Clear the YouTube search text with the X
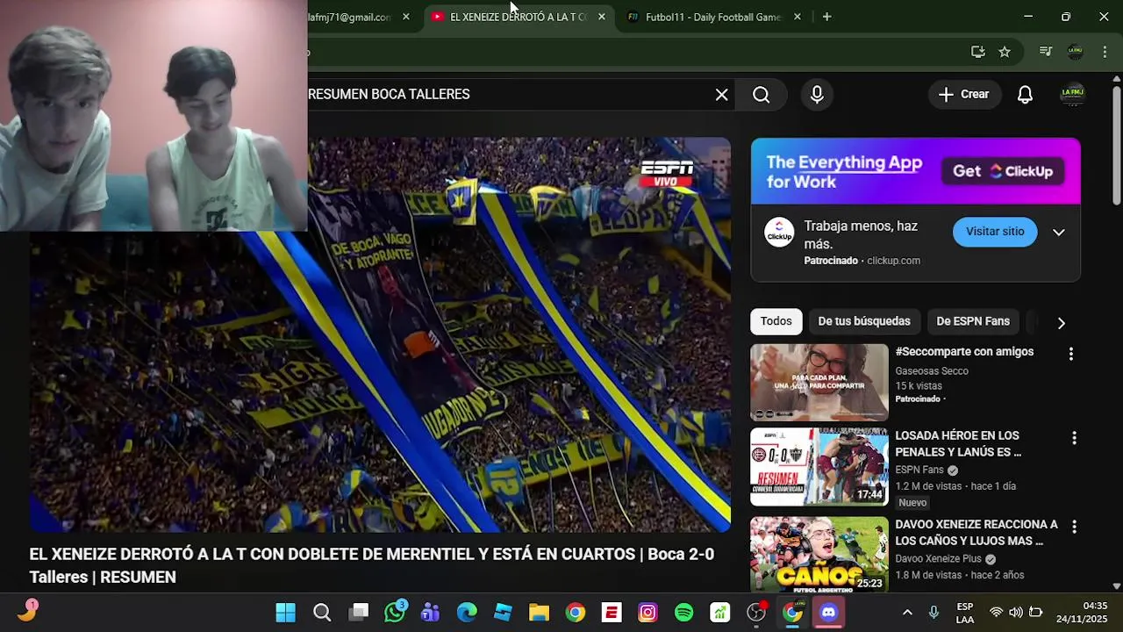 (721, 95)
